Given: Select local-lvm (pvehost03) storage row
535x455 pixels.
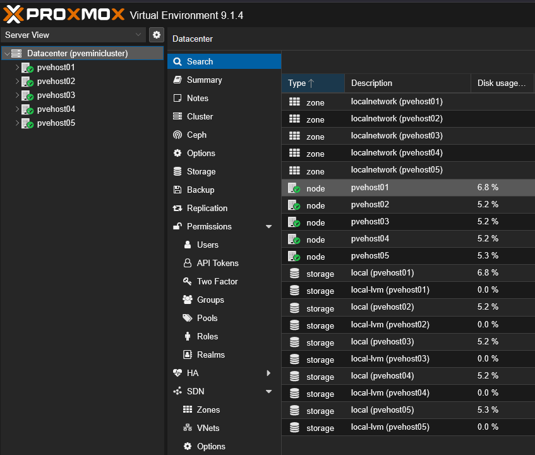Looking at the screenshot, I should (x=408, y=359).
